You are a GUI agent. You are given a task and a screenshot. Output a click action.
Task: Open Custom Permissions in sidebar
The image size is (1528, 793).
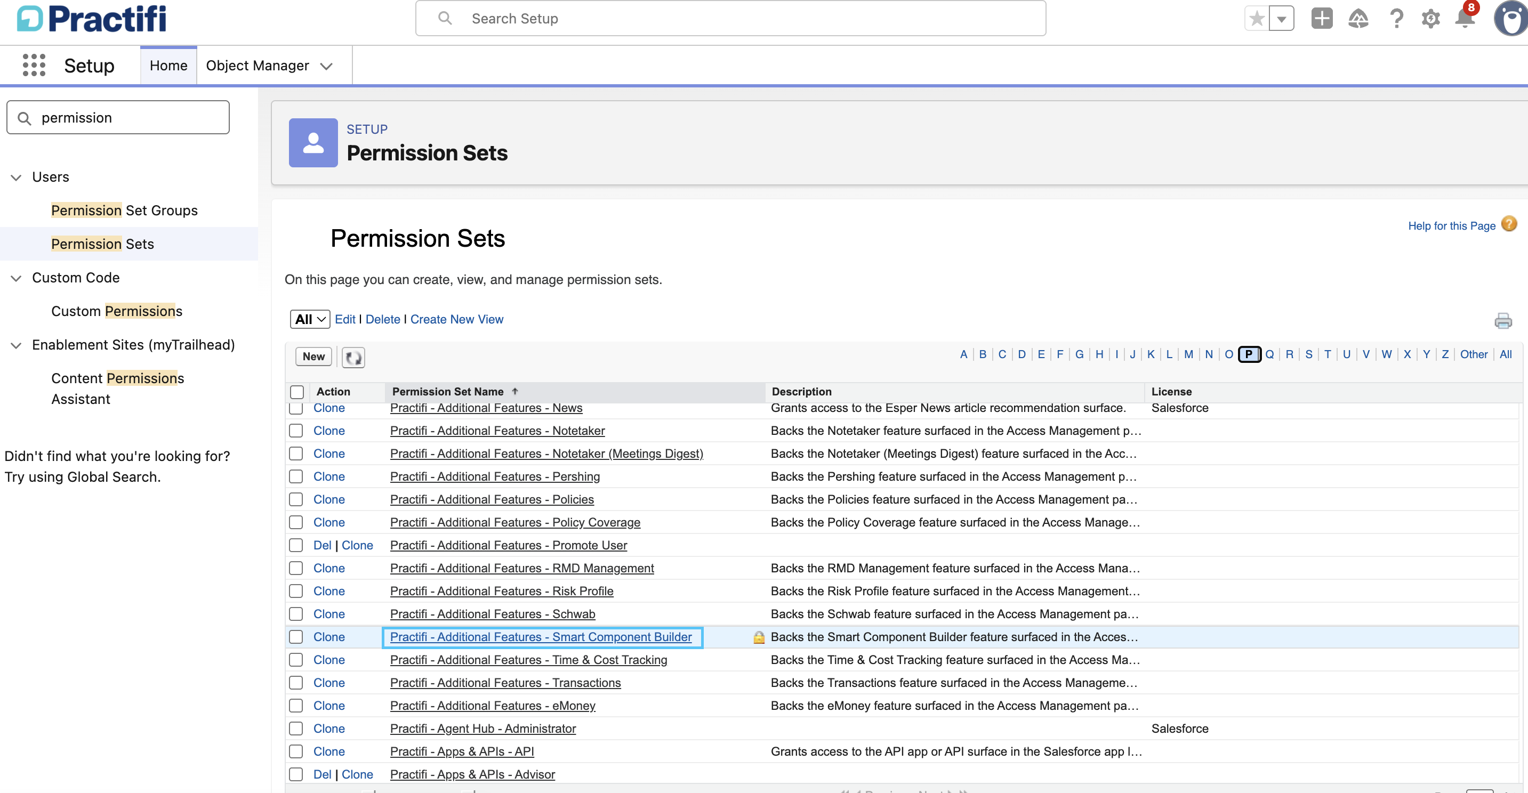coord(117,311)
